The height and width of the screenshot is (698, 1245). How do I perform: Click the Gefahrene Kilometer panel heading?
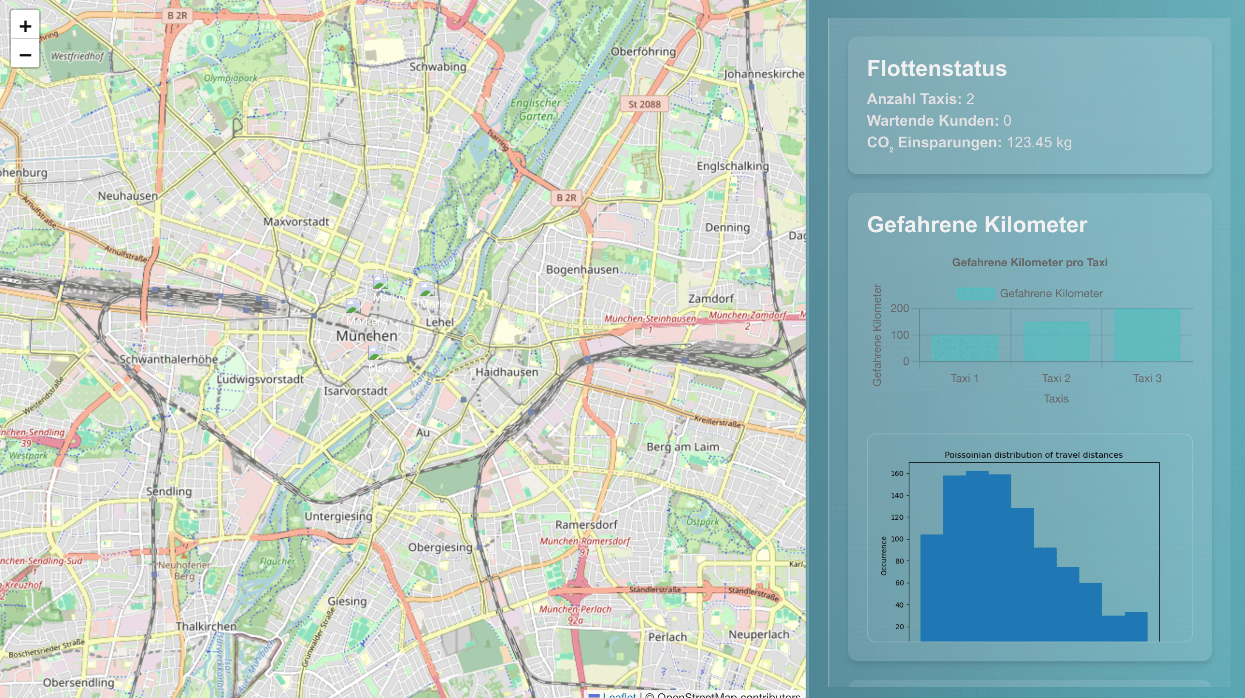point(977,225)
